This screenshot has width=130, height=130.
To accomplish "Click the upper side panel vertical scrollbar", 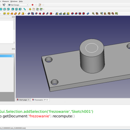I will tap(14, 31).
